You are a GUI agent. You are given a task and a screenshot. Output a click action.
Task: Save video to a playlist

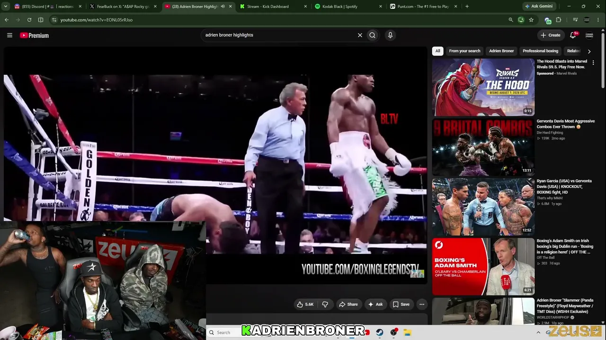(401, 305)
